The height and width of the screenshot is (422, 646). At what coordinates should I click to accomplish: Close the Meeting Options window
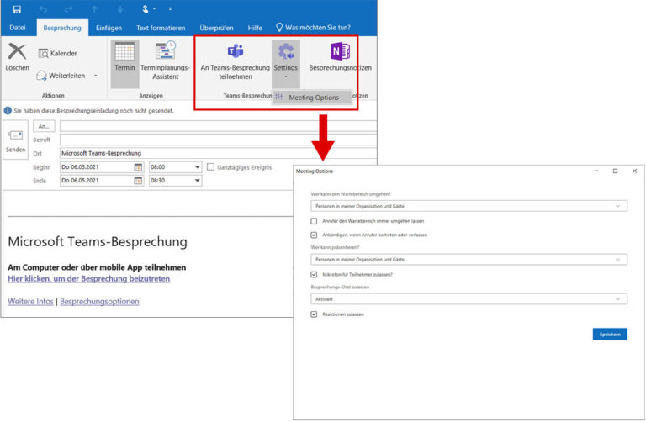point(634,171)
